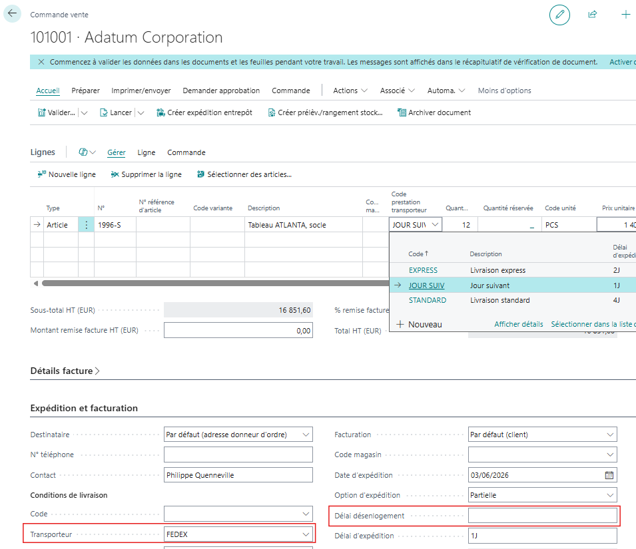Image resolution: width=636 pixels, height=549 pixels.
Task: Open the Code prestation transporteur dropdown
Action: 436,224
